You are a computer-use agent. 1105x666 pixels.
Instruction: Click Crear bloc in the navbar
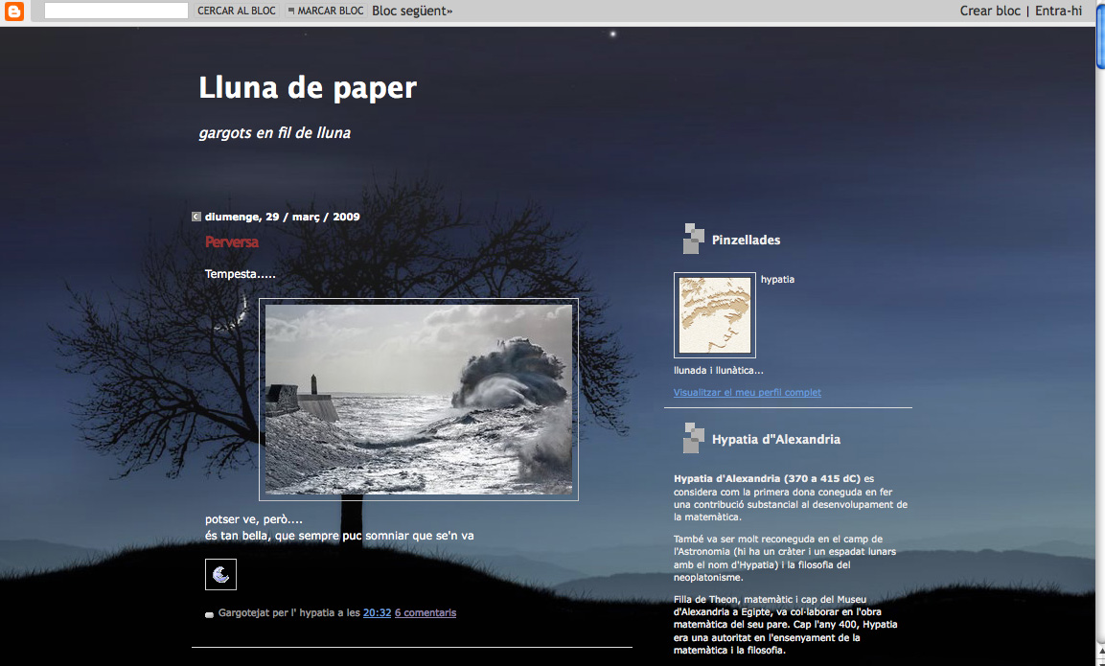coord(989,11)
